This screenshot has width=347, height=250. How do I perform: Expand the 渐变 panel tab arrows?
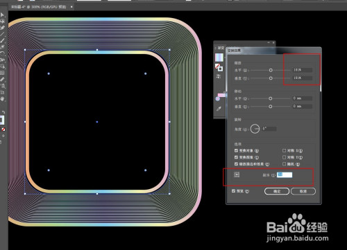[216, 48]
